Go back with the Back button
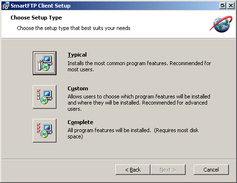Screen dimensions: 237x183 [x=133, y=170]
